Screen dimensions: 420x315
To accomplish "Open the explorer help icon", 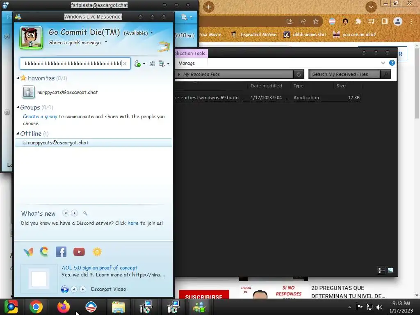I will [392, 63].
